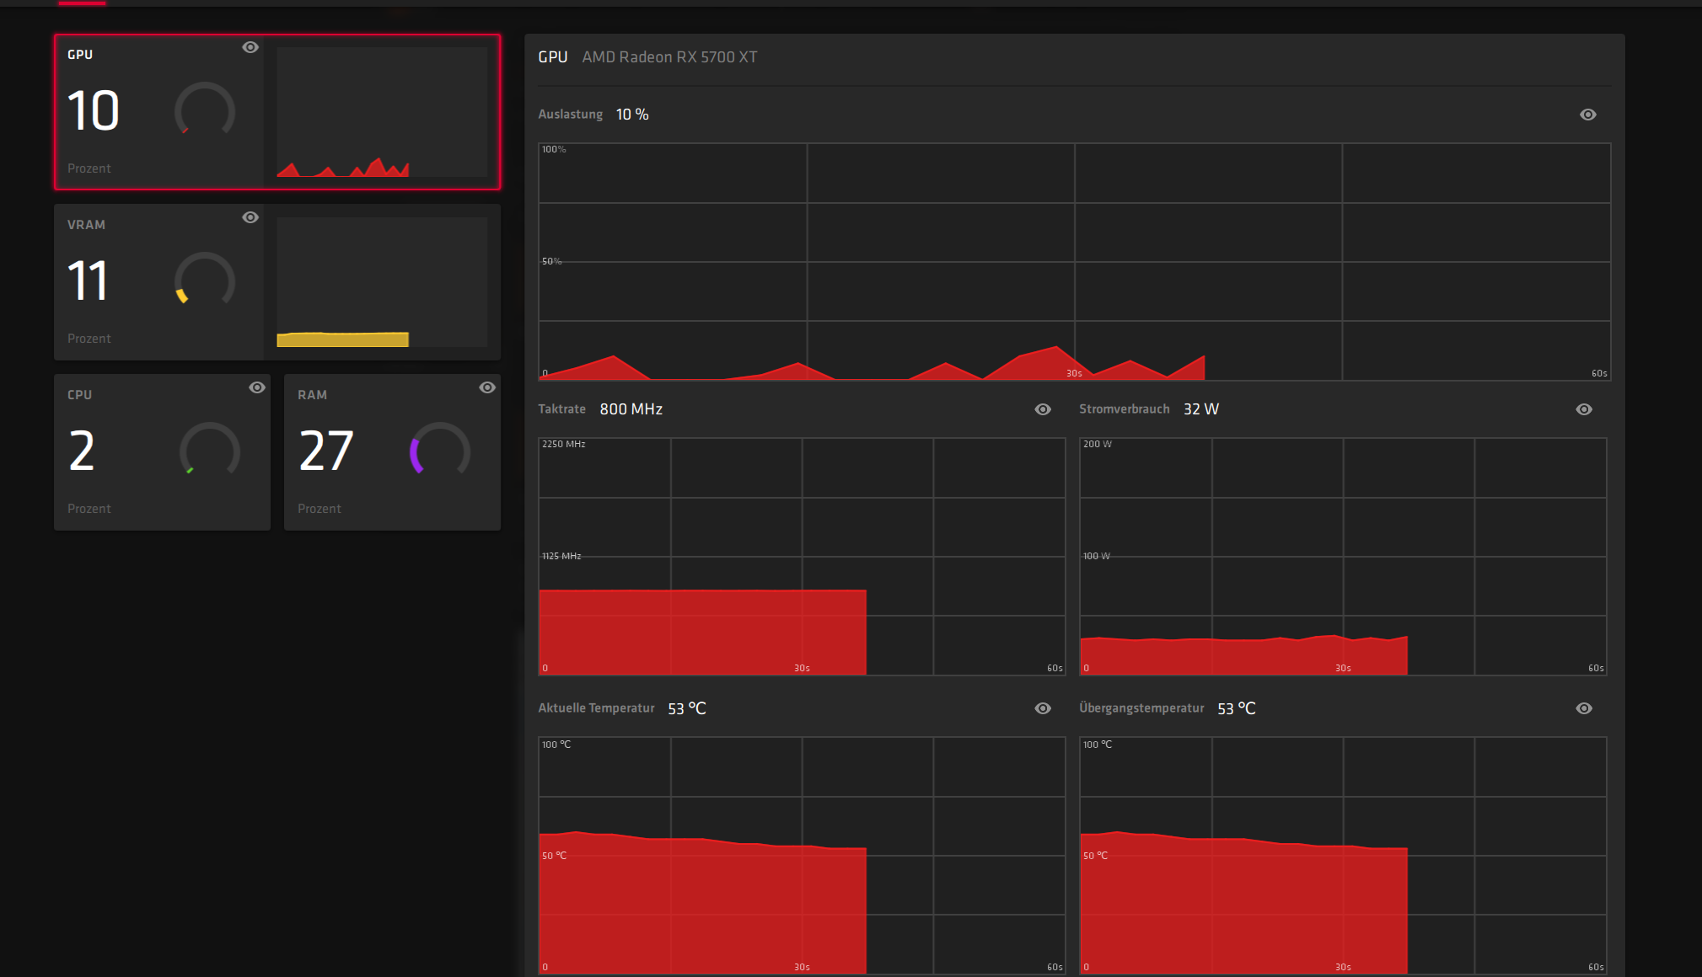Toggle CPU tile visibility eye icon
This screenshot has width=1702, height=977.
click(257, 387)
